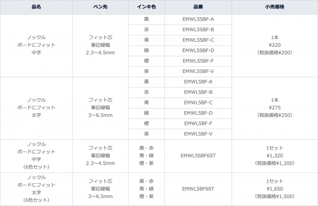Select part number EMWL5SBF-V
Screen dimensions: 318x206
pyautogui.click(x=198, y=71)
